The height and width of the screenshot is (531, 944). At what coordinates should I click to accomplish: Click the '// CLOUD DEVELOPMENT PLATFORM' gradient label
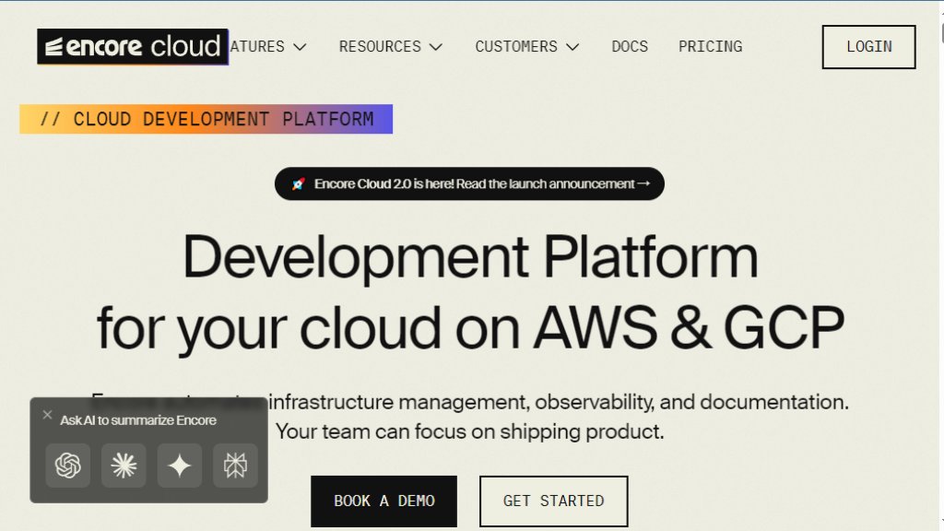(x=206, y=119)
